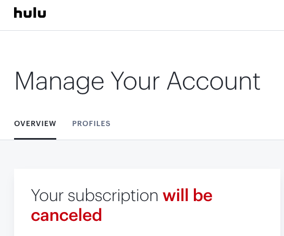The image size is (284, 236).
Task: Click the red words 'will be'
Action: click(x=188, y=195)
